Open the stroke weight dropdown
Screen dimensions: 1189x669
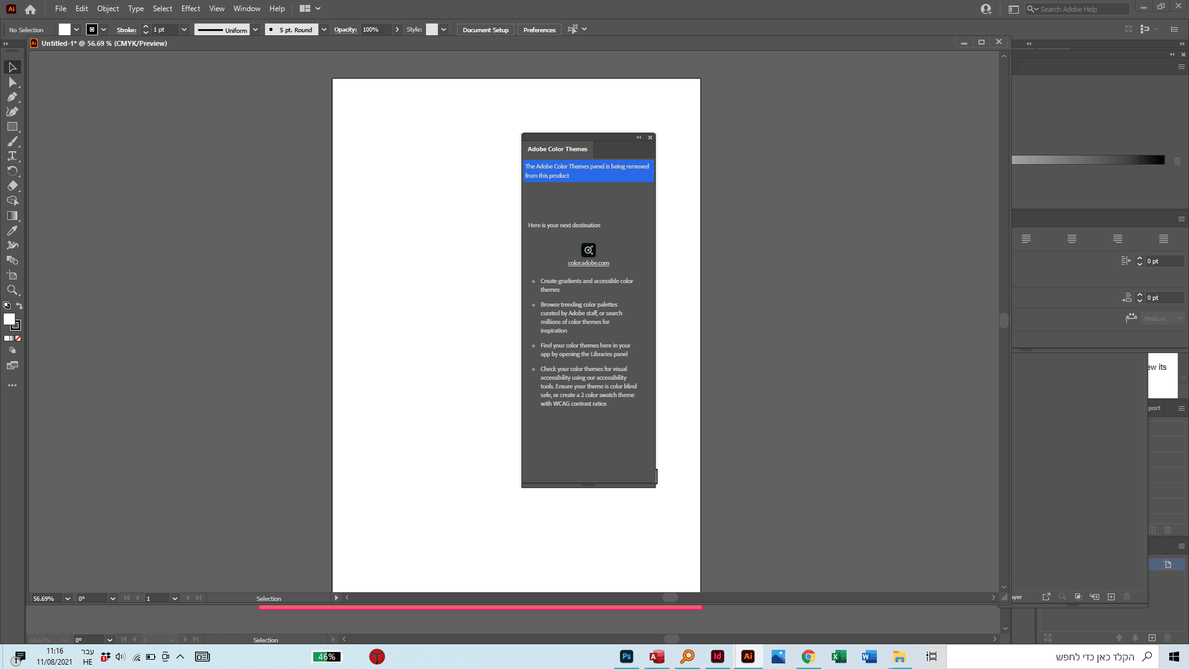pos(184,30)
